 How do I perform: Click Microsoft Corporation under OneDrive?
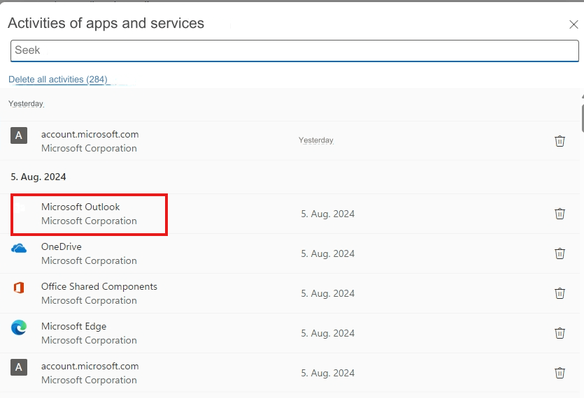tap(89, 260)
